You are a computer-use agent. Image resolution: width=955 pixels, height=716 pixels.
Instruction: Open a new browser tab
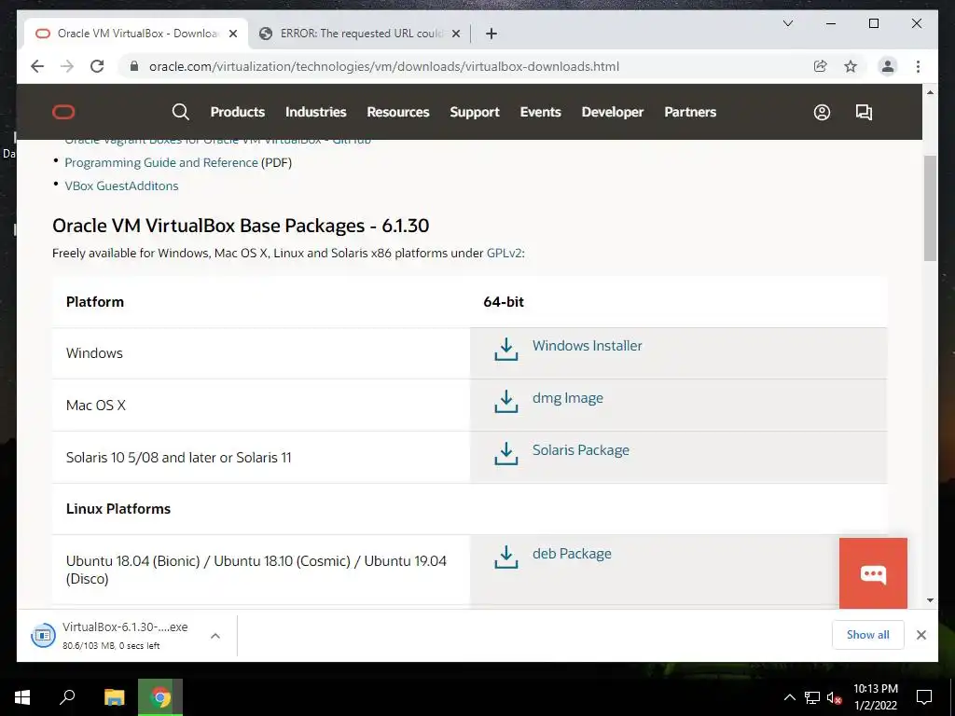pos(491,34)
